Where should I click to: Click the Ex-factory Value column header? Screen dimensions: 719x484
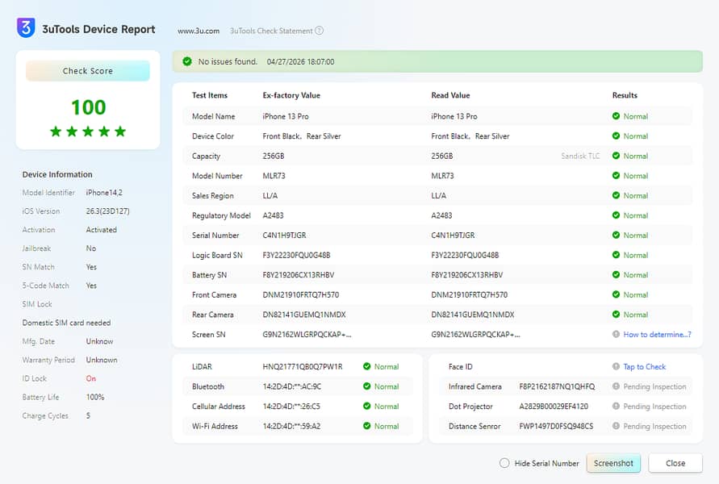tap(291, 95)
